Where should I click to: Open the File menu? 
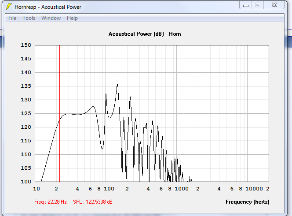coord(12,18)
